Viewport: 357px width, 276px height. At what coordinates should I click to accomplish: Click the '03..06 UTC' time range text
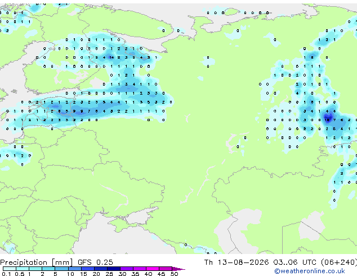click(x=295, y=262)
